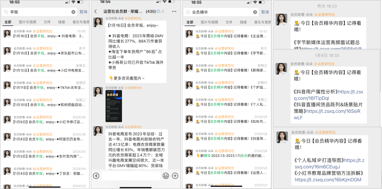Open the 【1月12日】会员早报 search result
This screenshot has width=382, height=189.
[x=45, y=68]
